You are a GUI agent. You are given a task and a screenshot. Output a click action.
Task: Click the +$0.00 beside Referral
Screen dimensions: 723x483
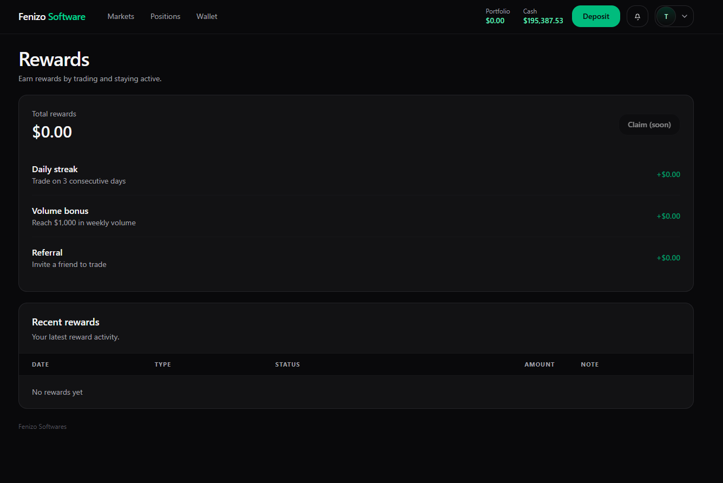tap(668, 258)
